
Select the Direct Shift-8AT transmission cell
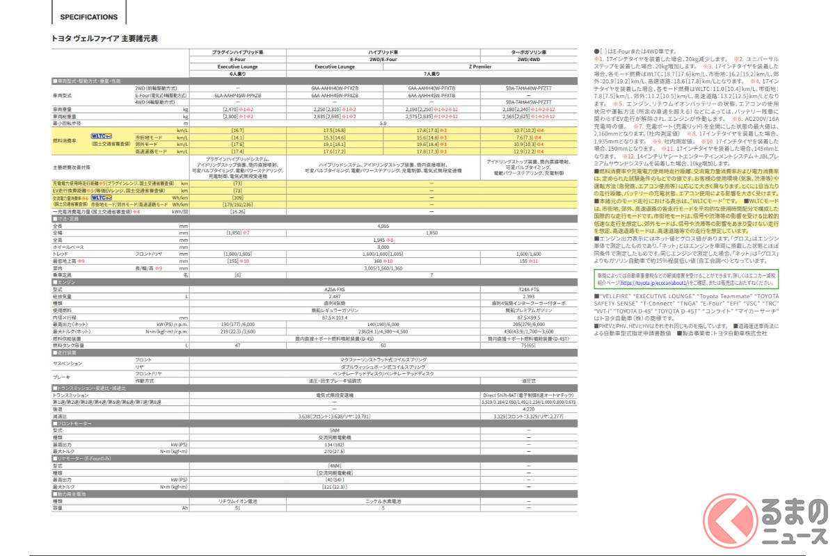[528, 395]
